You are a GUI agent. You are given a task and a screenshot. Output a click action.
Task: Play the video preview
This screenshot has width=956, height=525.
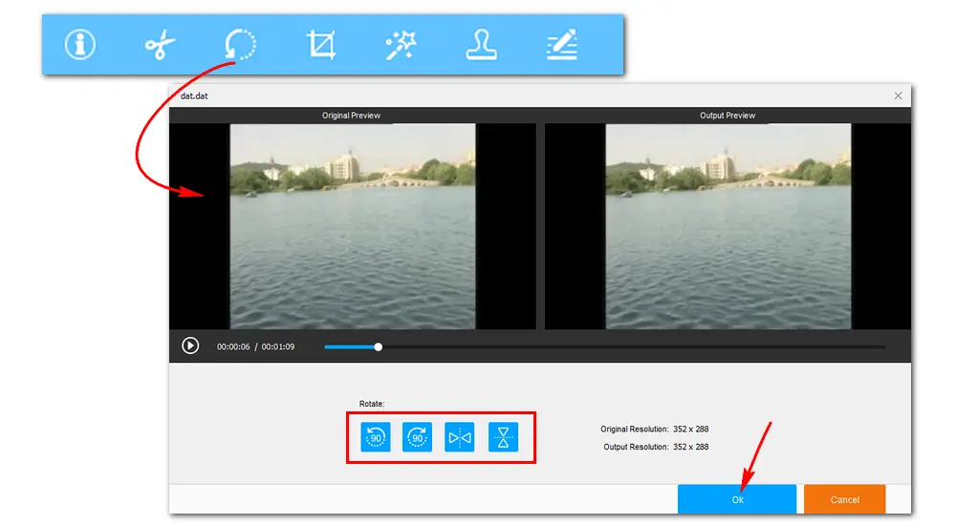190,346
